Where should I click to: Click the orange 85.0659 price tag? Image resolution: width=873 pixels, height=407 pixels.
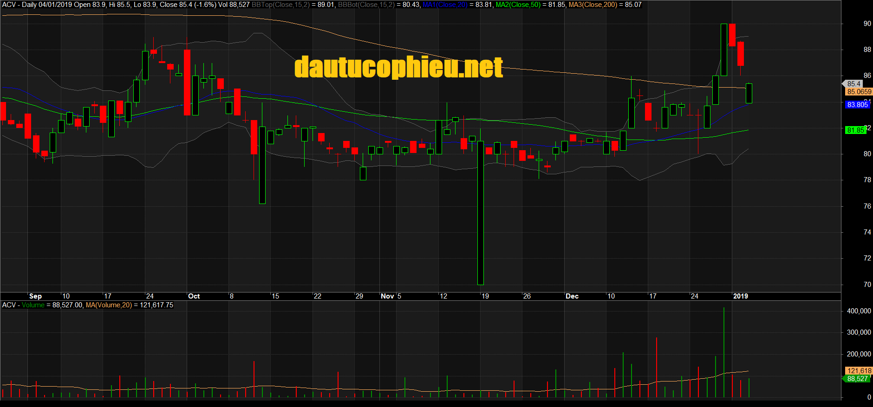(859, 92)
